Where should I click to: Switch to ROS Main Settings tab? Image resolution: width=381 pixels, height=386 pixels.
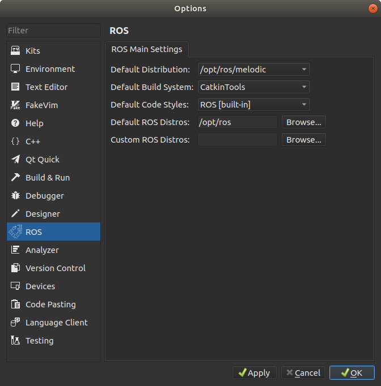pyautogui.click(x=147, y=49)
